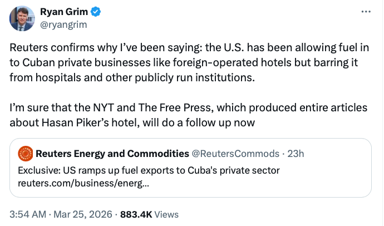The height and width of the screenshot is (226, 384).
Task: Click the Views label
Action: 166,214
